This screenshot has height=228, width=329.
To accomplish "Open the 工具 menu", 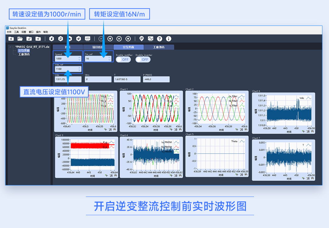I will (16, 32).
